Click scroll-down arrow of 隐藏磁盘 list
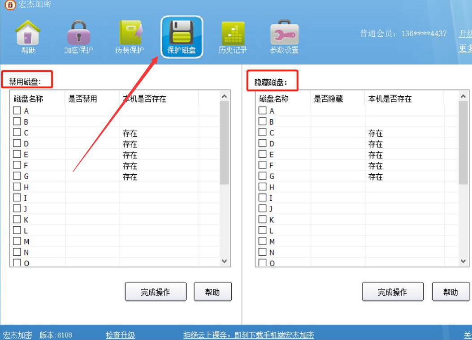The image size is (472, 340). 463,261
